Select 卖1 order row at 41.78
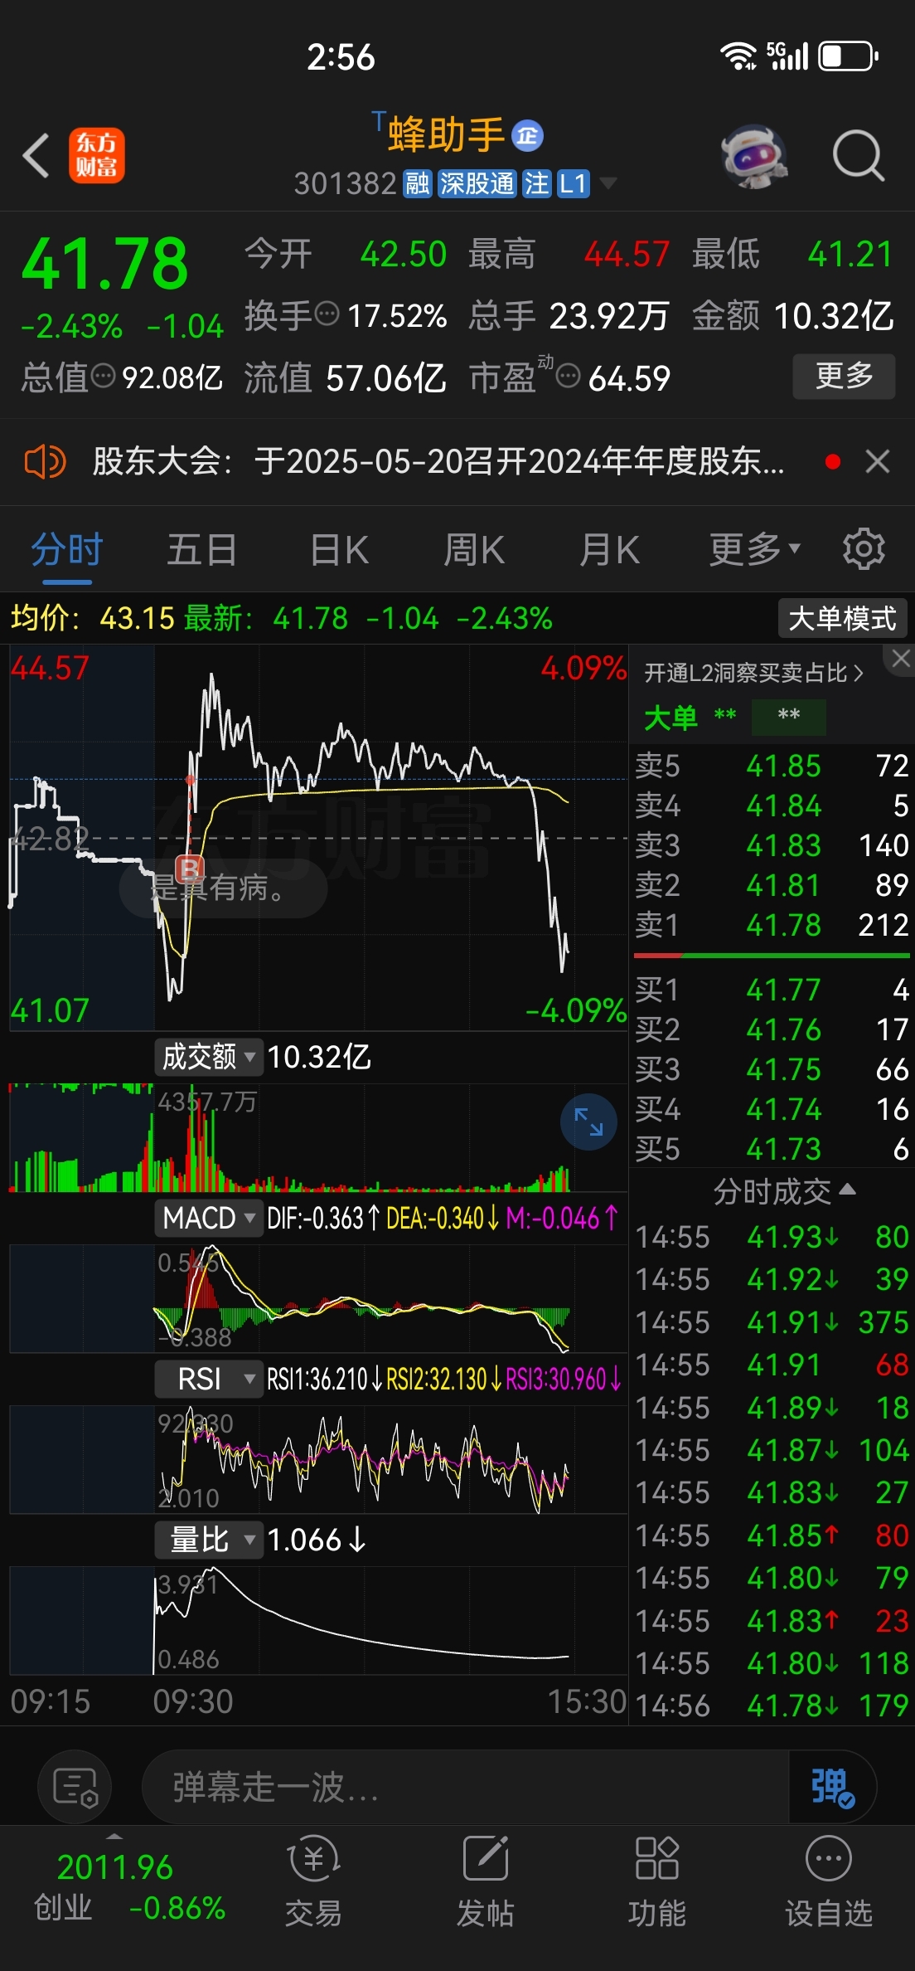 coord(772,925)
